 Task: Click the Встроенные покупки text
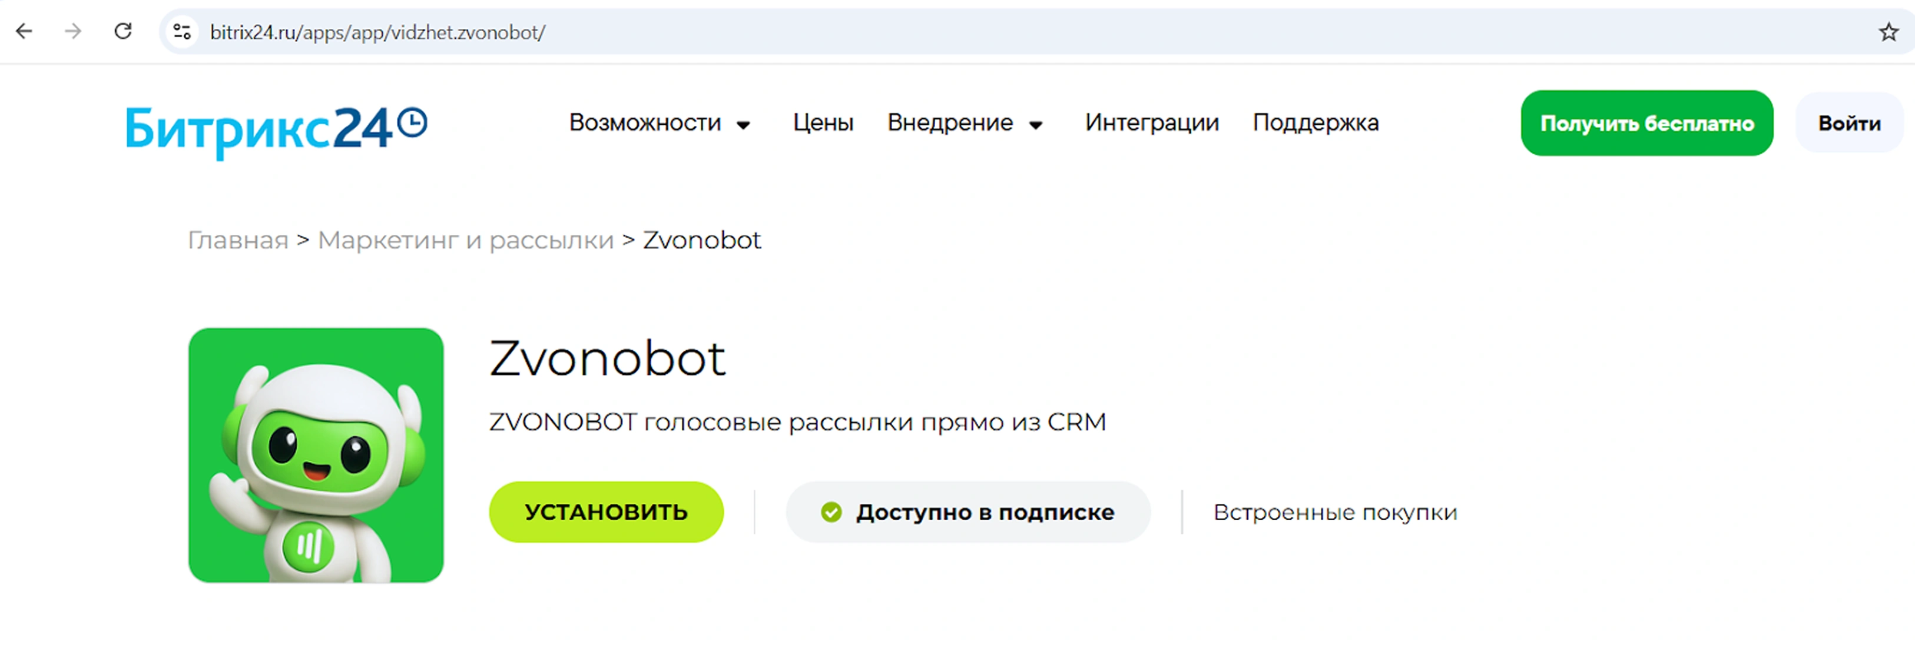1335,512
